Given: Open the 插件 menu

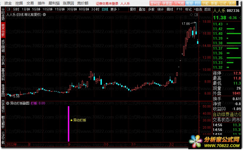Looking at the screenshot, I should pos(41,3).
